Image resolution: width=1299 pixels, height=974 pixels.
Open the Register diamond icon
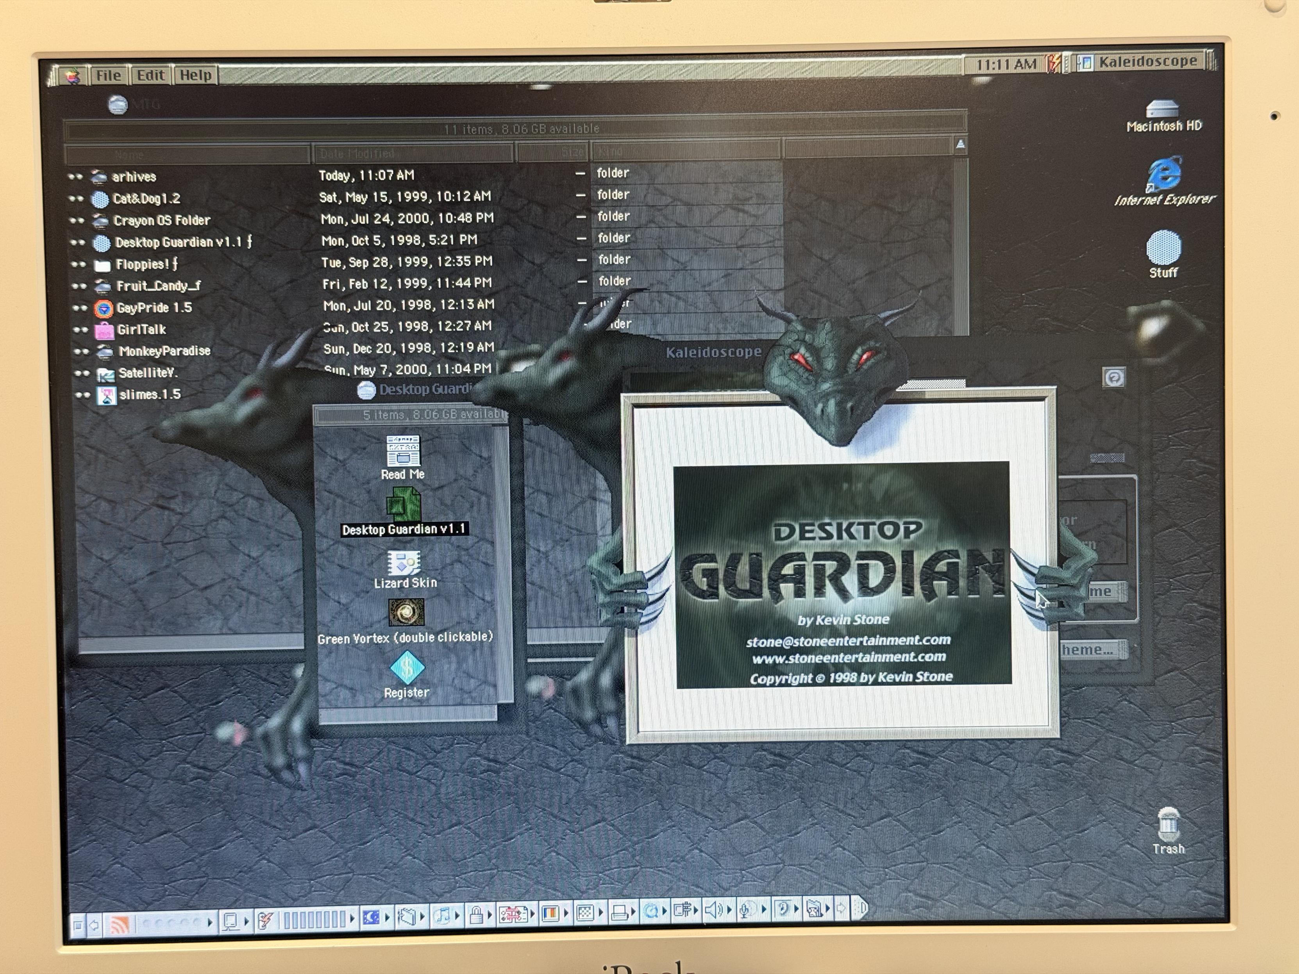pos(407,668)
